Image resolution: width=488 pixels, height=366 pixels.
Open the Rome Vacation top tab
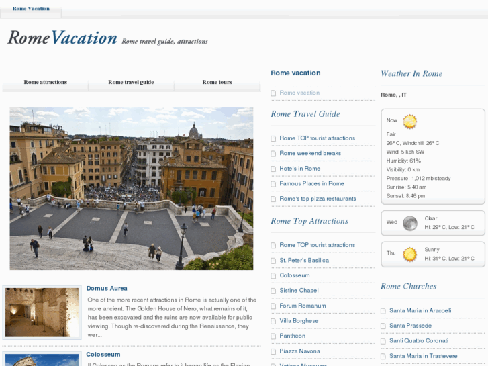(31, 9)
